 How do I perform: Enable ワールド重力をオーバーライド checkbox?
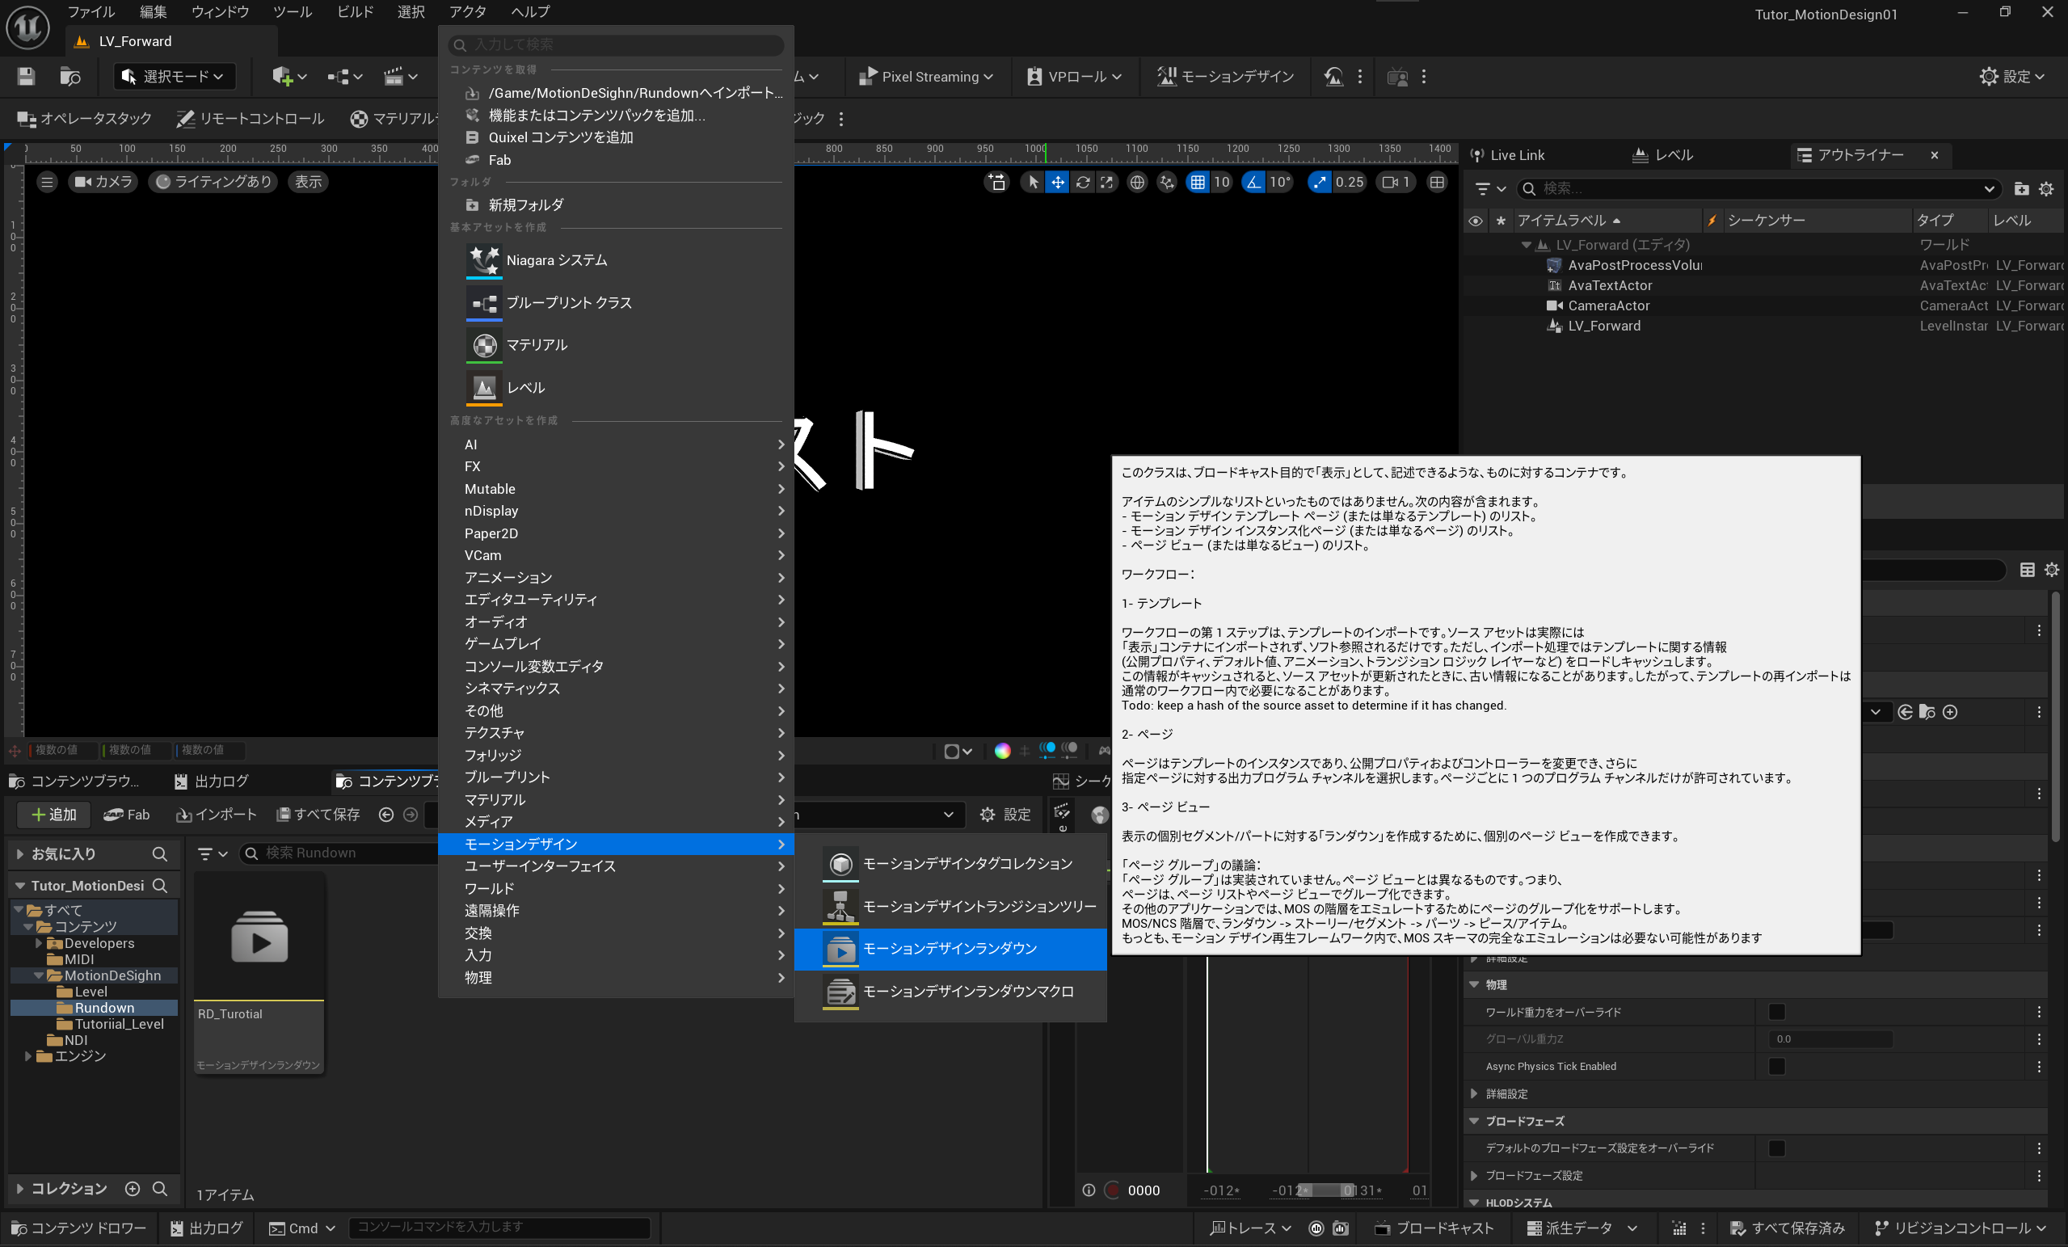1776,1012
